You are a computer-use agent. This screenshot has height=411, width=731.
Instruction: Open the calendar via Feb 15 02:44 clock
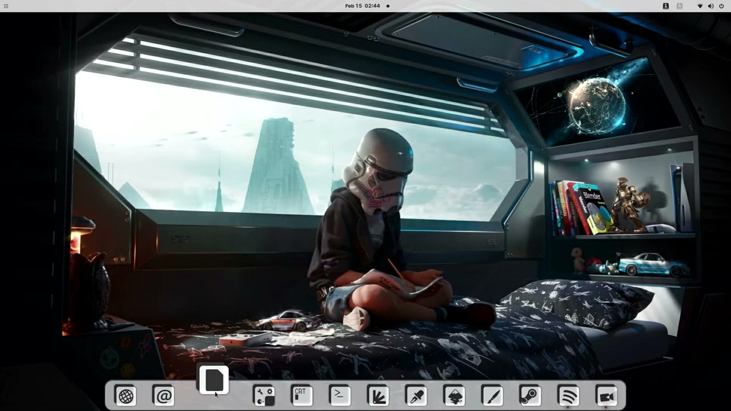[x=363, y=6]
